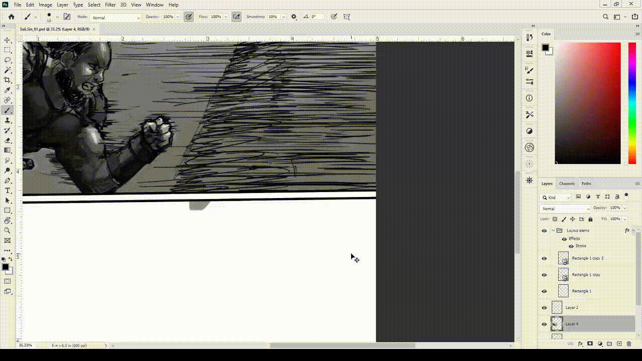This screenshot has width=642, height=361.
Task: Select the Pen tool
Action: pyautogui.click(x=8, y=180)
